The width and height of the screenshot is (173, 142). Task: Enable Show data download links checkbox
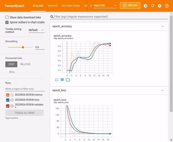coord(7,17)
